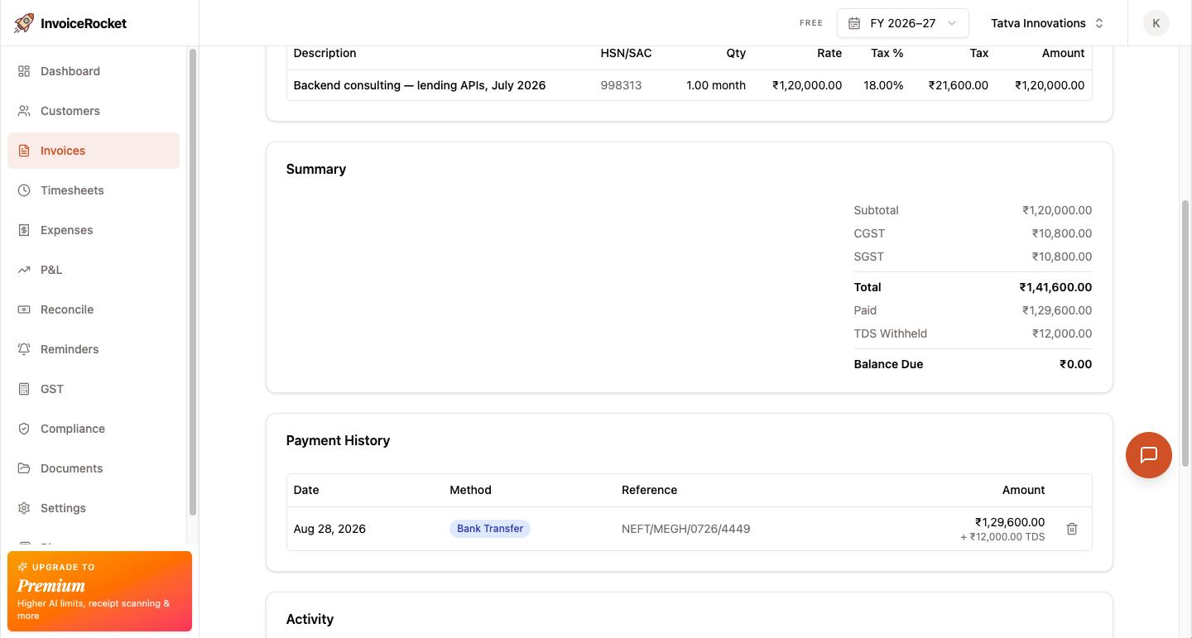Click the main page vertical scrollbar

[1185, 333]
